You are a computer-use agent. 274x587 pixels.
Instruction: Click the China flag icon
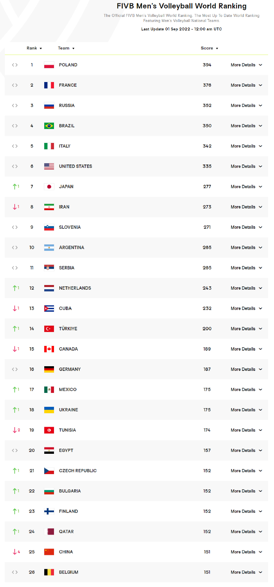coord(49,552)
